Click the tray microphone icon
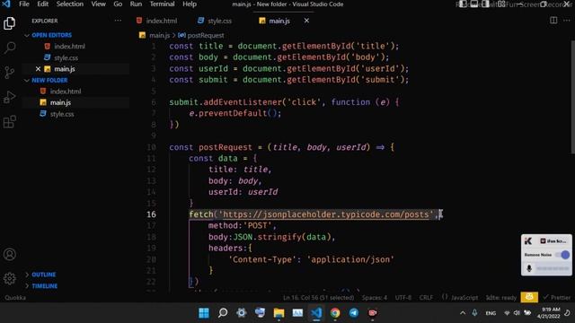This screenshot has width=575, height=323. point(474,313)
